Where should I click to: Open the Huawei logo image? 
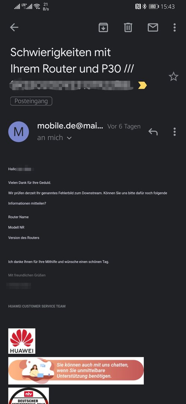[x=22, y=341]
